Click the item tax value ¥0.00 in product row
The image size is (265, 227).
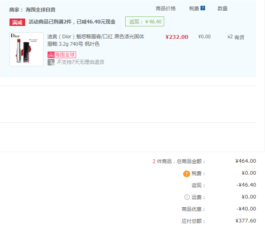(204, 37)
